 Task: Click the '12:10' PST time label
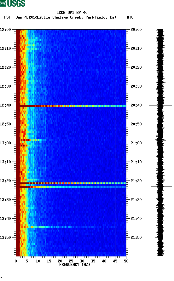(6, 49)
